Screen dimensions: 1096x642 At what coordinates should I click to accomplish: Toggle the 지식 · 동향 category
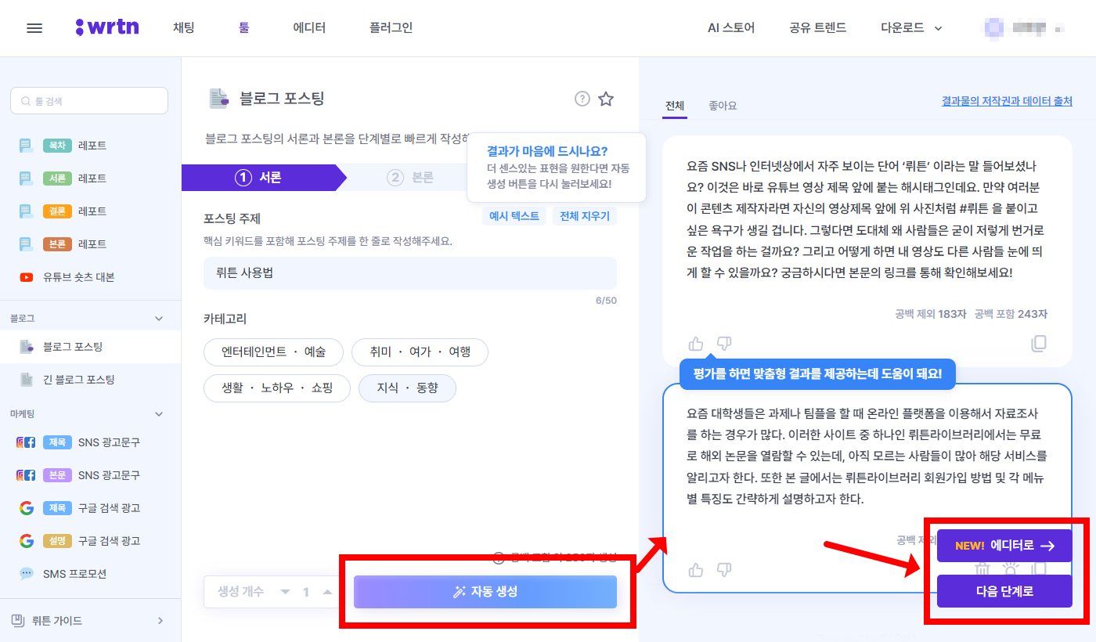407,388
